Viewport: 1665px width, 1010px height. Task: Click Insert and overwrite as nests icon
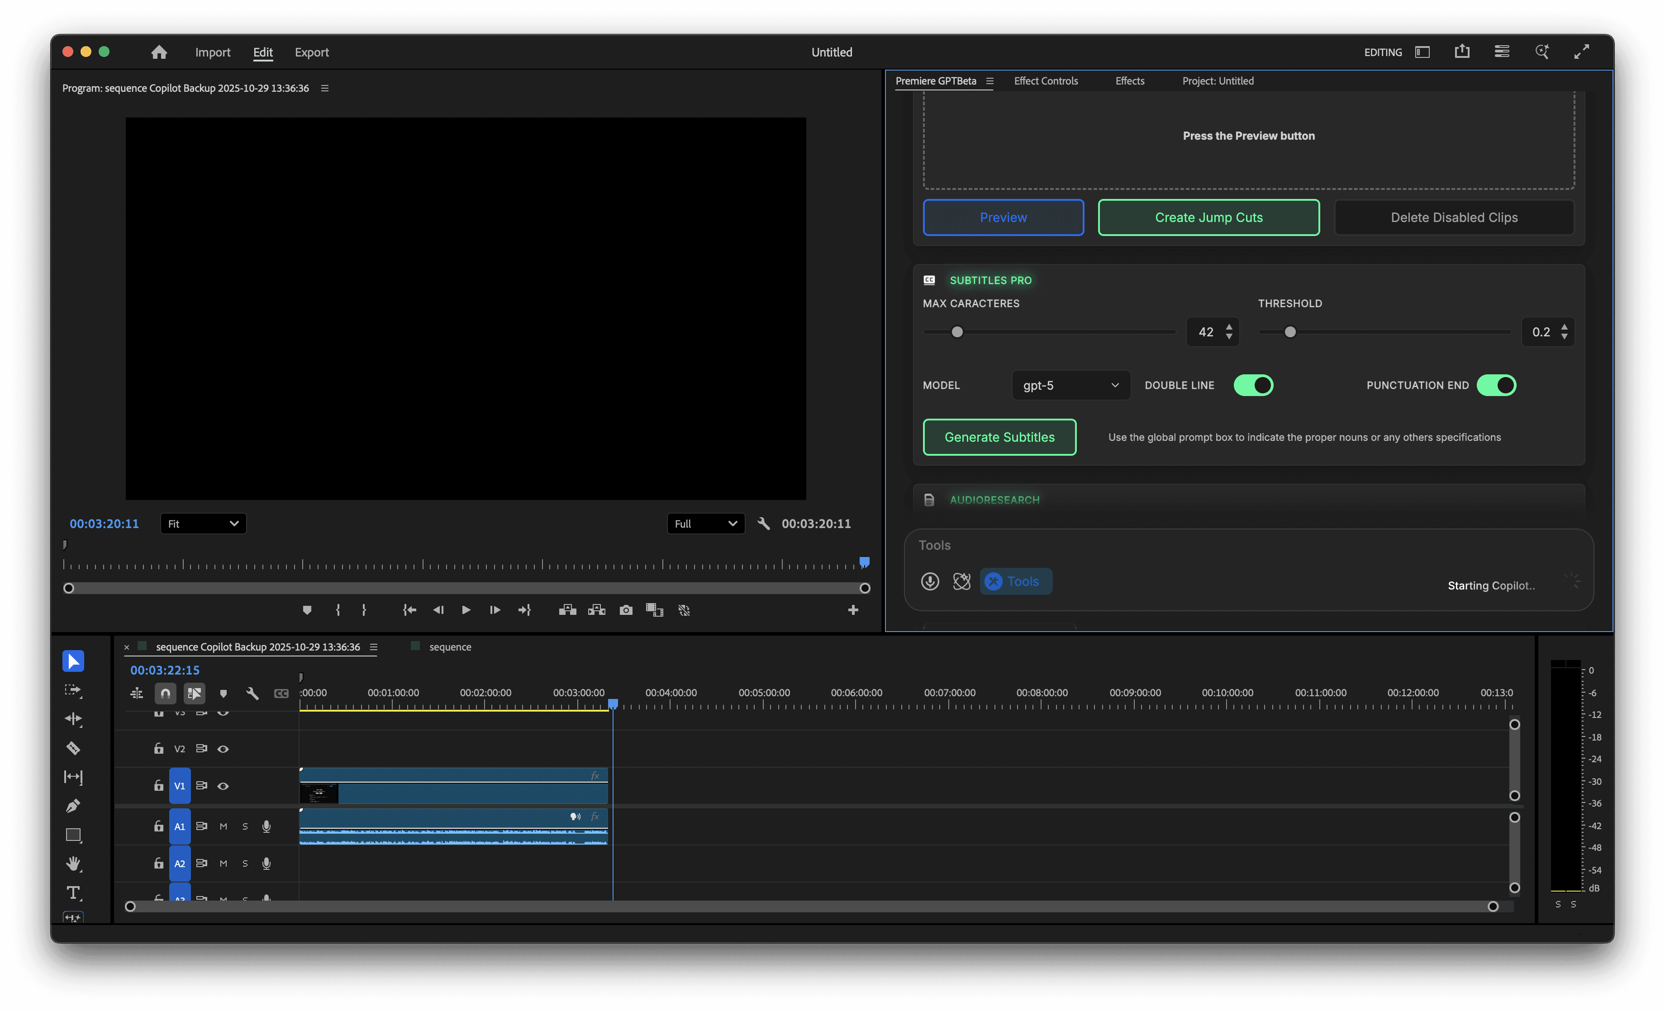click(x=137, y=694)
